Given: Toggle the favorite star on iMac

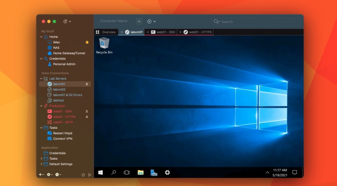Looking at the screenshot, I should click(87, 42).
